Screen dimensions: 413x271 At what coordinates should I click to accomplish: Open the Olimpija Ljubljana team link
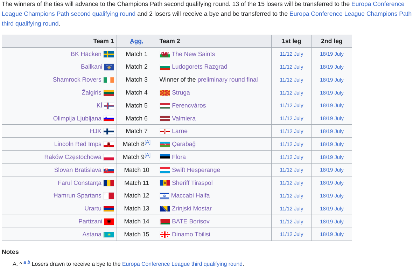tap(77, 119)
